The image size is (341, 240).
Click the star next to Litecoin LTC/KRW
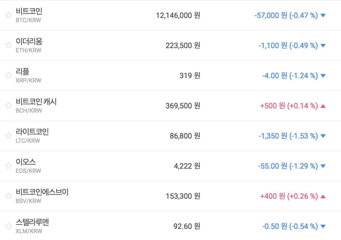pyautogui.click(x=8, y=136)
